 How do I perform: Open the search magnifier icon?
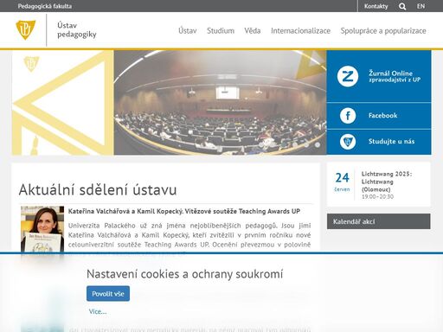[x=402, y=6]
